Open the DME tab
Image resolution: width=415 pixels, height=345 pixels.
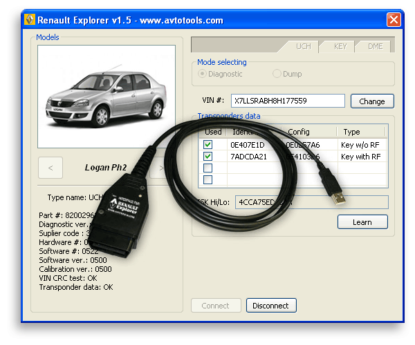tap(376, 47)
